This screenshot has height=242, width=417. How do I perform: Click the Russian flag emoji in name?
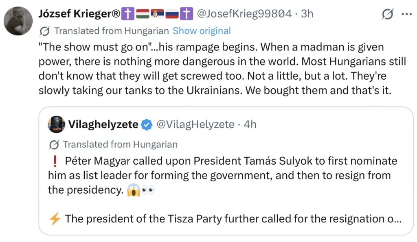pyautogui.click(x=172, y=14)
